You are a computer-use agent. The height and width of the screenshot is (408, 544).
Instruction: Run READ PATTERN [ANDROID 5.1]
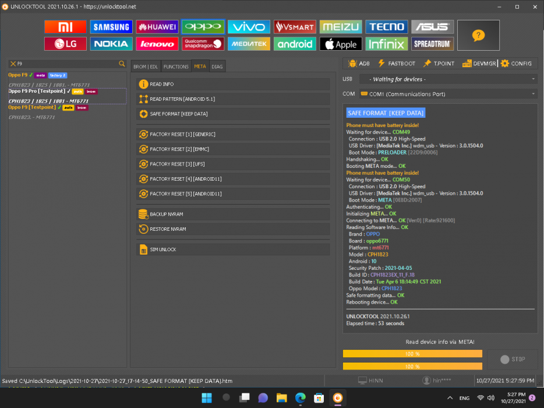point(233,99)
